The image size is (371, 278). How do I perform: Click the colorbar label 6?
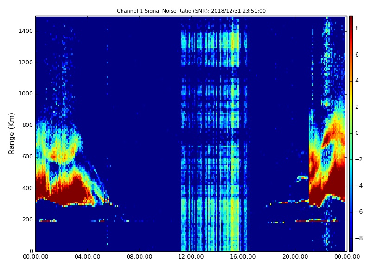(x=357, y=55)
